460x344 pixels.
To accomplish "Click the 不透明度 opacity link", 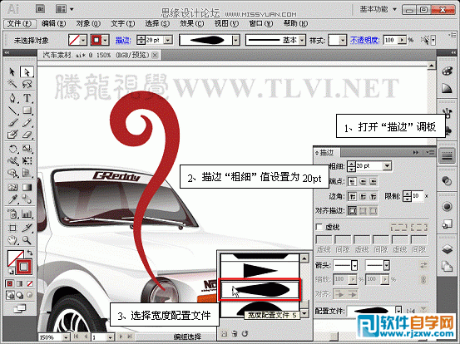I will pyautogui.click(x=364, y=40).
